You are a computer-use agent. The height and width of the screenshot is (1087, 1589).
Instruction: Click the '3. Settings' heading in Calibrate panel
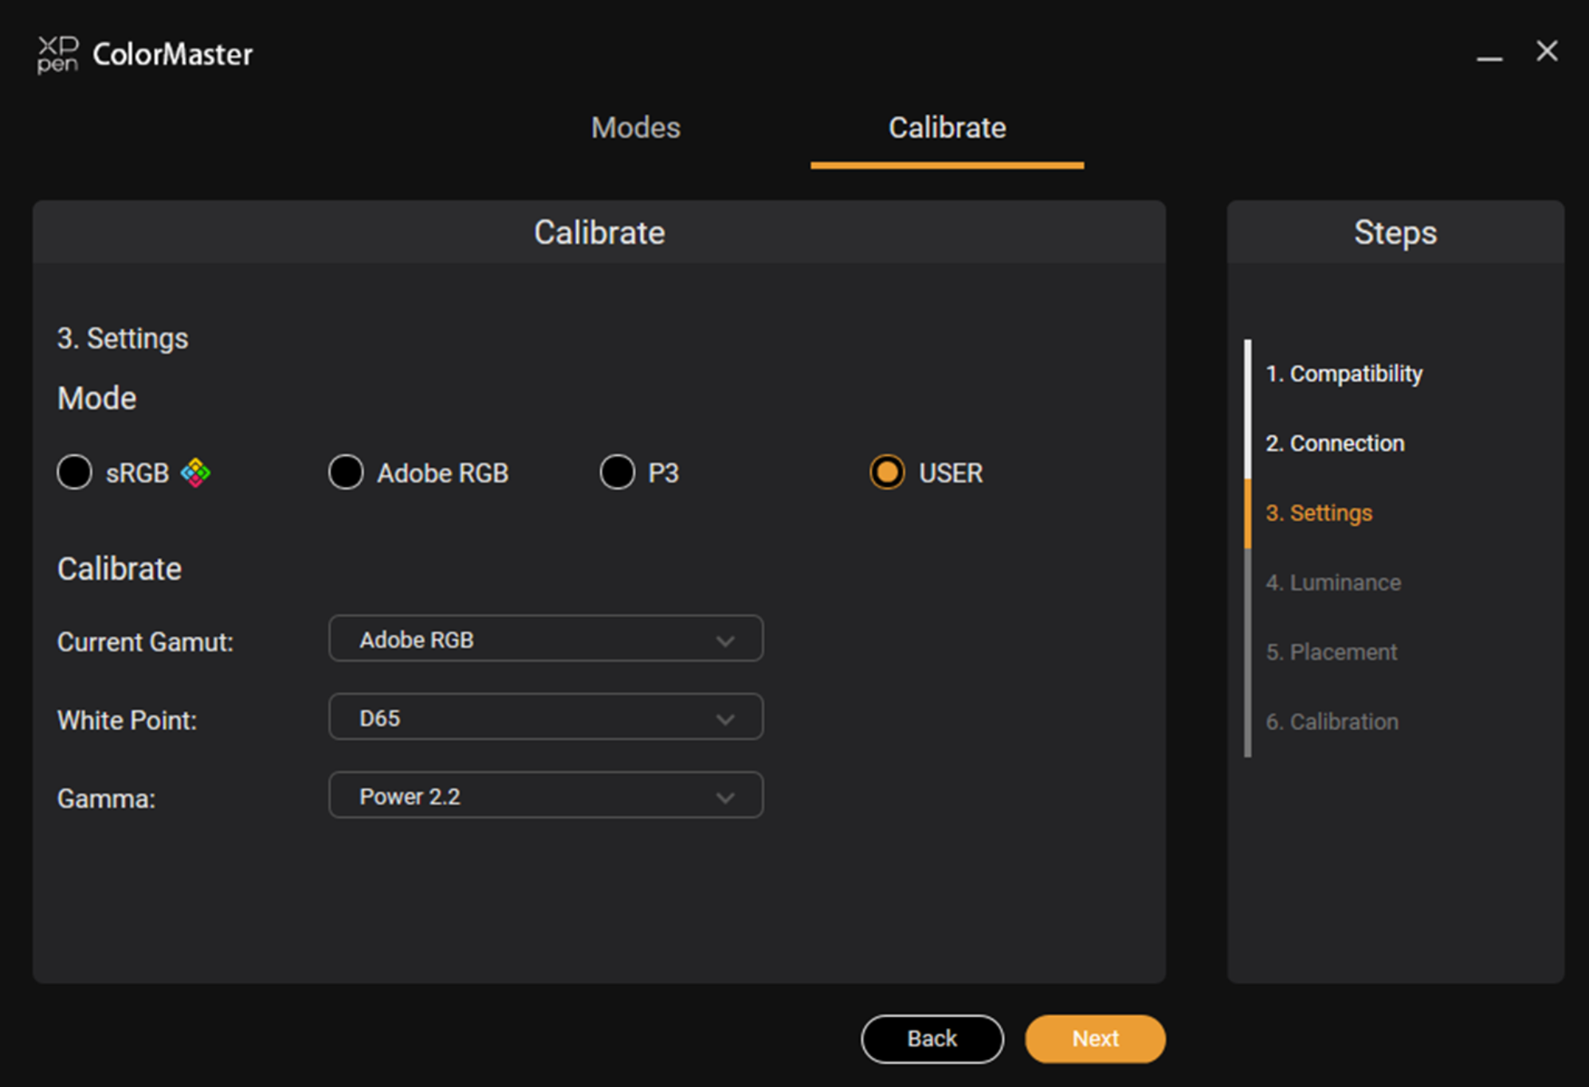[x=123, y=339]
